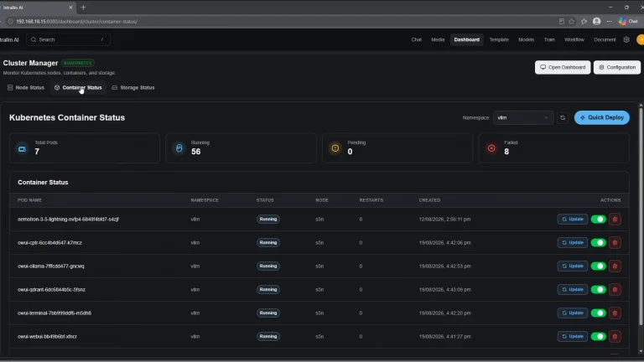This screenshot has height=362, width=644.
Task: Click the Running pods card icon
Action: pos(179,148)
